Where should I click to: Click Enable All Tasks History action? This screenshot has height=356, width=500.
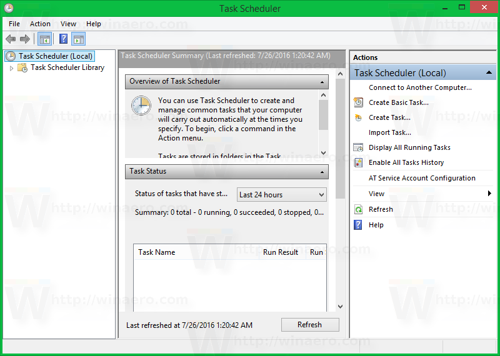point(406,162)
